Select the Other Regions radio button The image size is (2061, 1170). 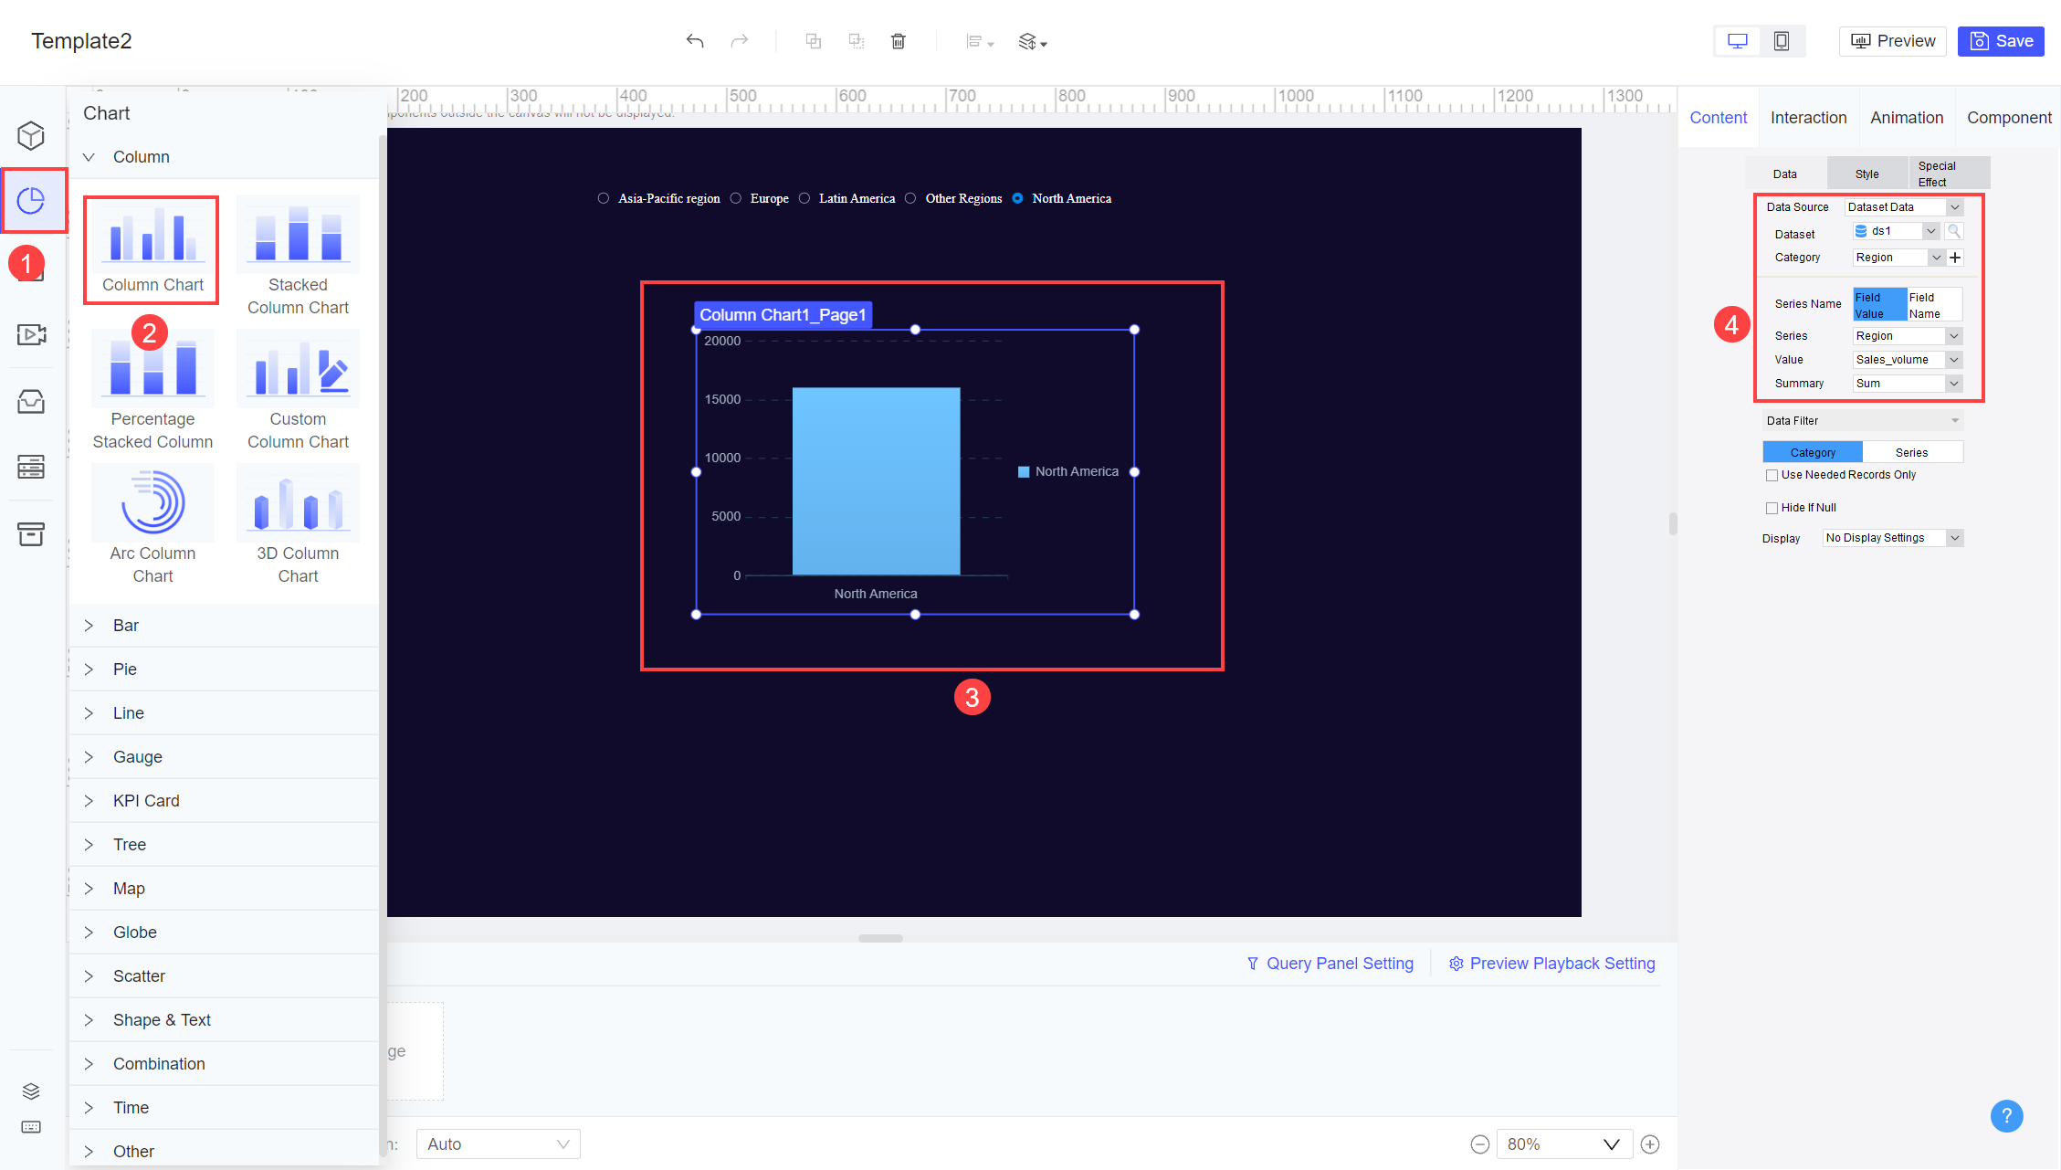[910, 198]
